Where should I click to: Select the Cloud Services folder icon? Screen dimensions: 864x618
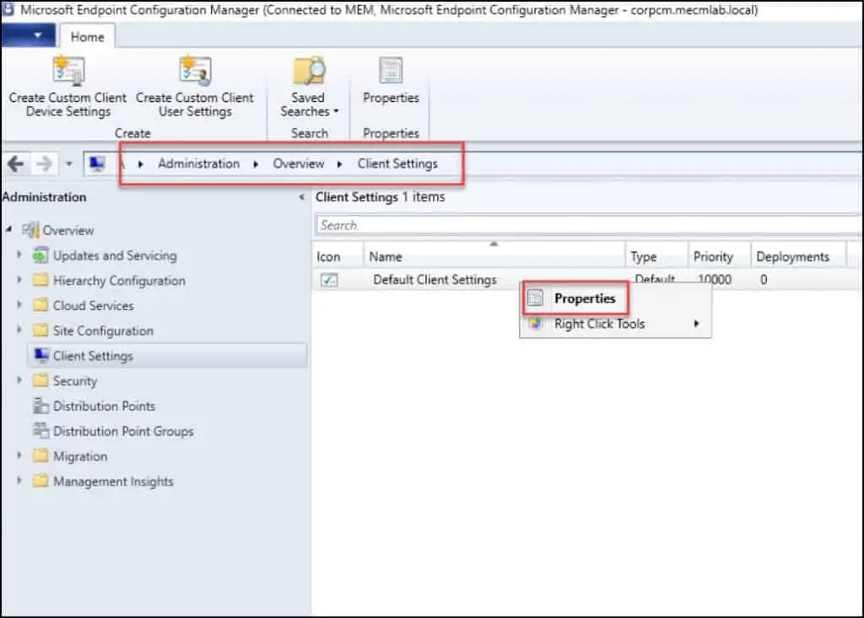pos(40,305)
